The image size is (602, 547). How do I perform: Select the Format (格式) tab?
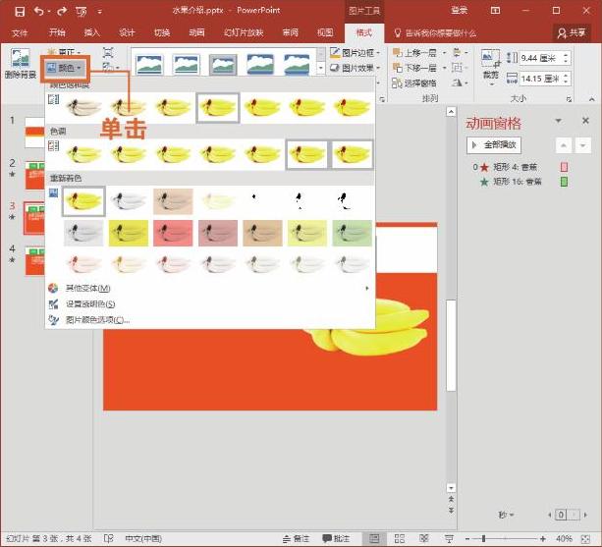pyautogui.click(x=364, y=33)
